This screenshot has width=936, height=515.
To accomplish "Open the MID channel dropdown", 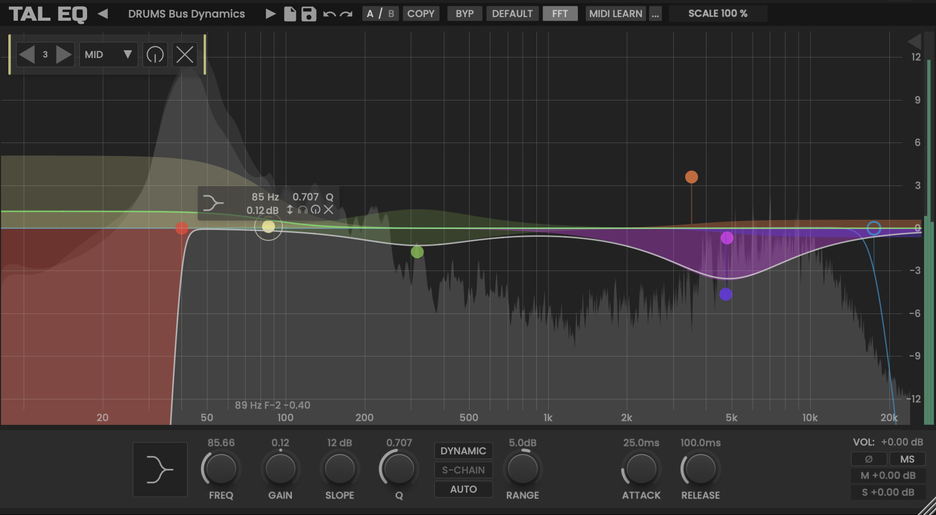I will click(108, 54).
